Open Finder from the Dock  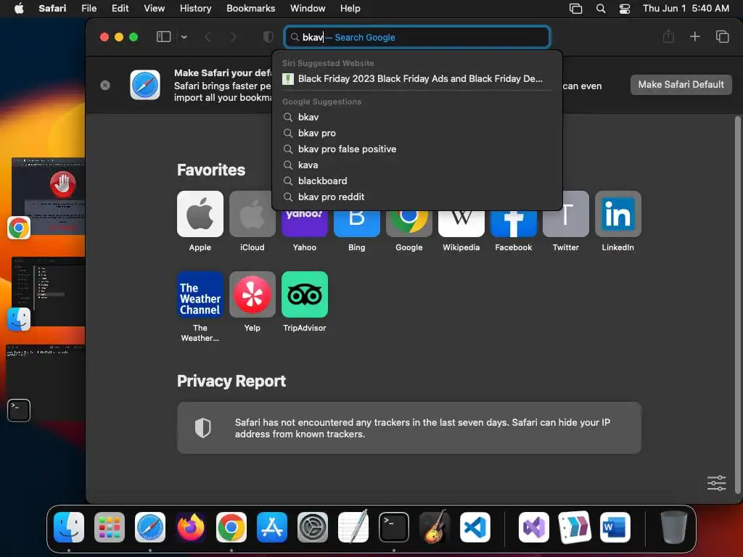(69, 527)
